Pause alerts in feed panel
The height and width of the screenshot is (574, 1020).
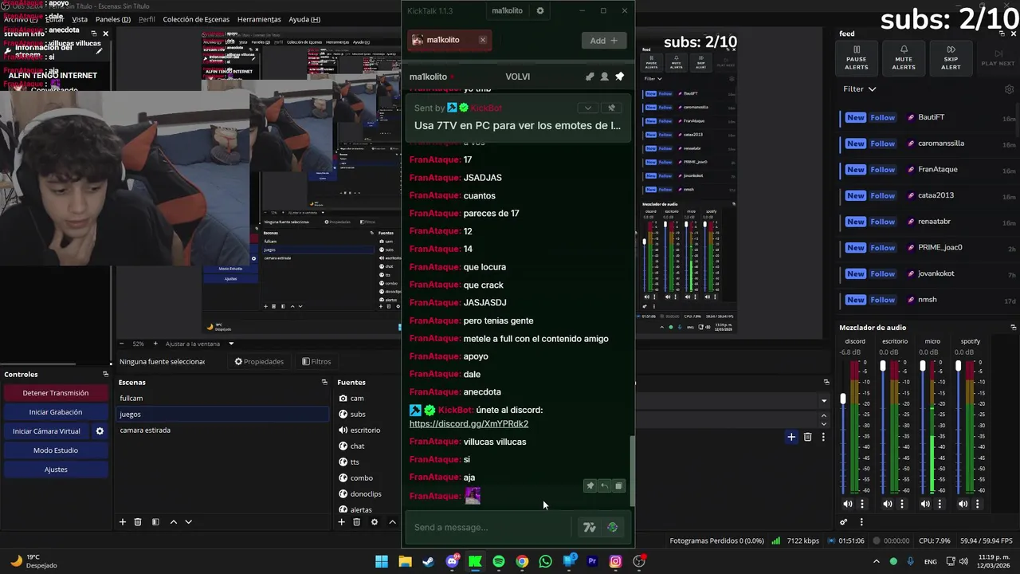[857, 57]
